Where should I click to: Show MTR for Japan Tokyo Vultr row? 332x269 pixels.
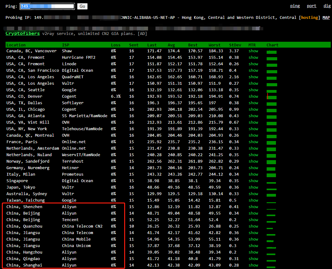(253, 187)
